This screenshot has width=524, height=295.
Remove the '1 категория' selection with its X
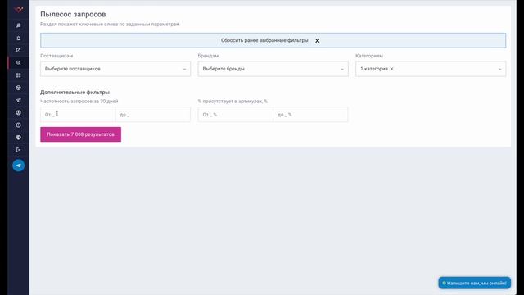click(391, 69)
